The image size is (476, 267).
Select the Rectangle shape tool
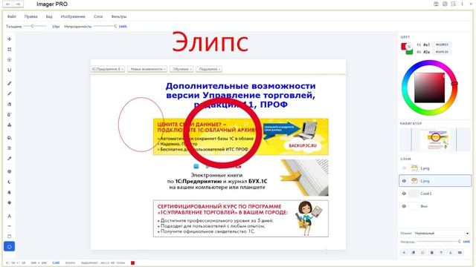pos(10,237)
